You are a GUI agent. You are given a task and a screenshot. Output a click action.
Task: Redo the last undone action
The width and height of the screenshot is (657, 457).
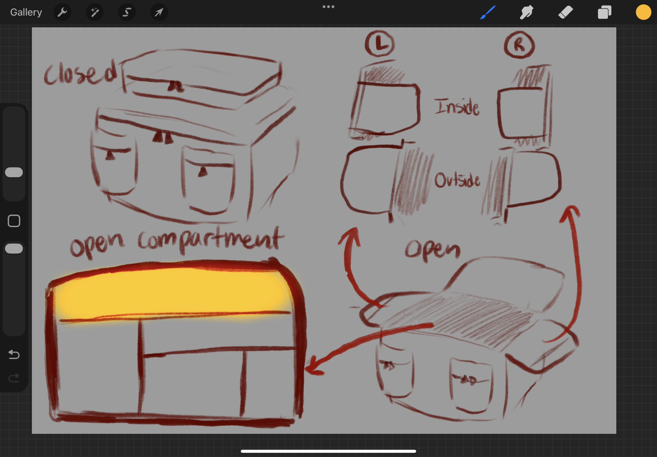tap(14, 378)
